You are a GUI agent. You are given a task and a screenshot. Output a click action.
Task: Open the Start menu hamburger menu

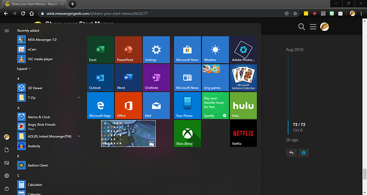tap(7, 31)
